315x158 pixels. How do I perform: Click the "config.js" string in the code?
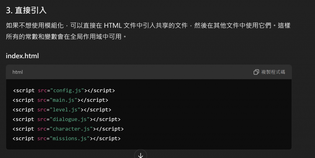coord(67,91)
